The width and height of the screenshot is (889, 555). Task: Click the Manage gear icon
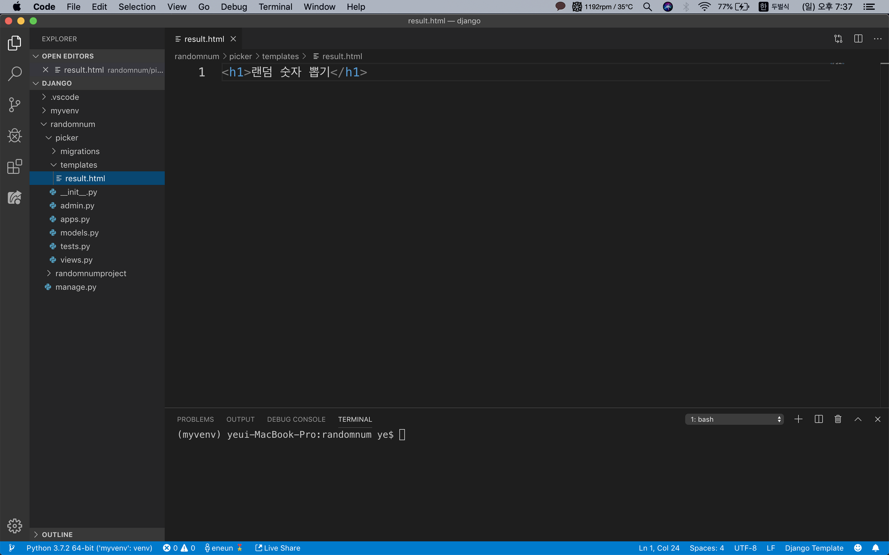pyautogui.click(x=15, y=526)
